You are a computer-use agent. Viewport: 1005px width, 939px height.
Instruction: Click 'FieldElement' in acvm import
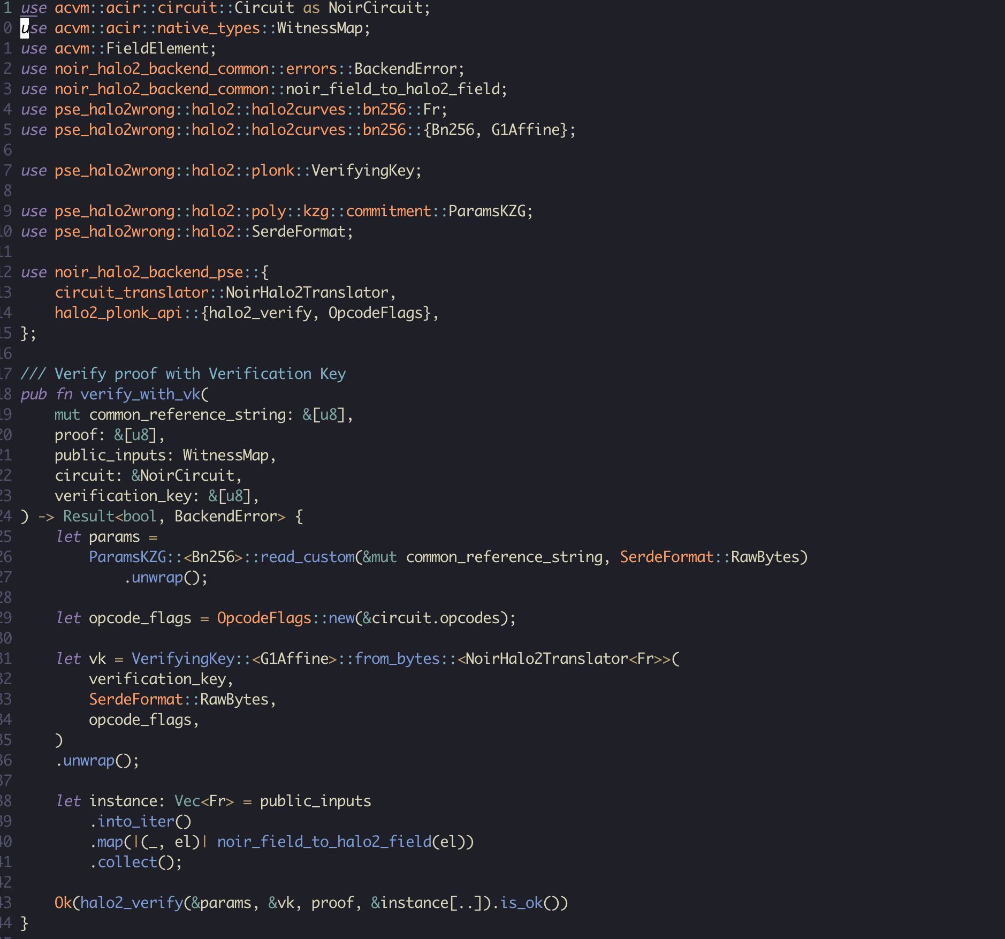click(x=157, y=48)
